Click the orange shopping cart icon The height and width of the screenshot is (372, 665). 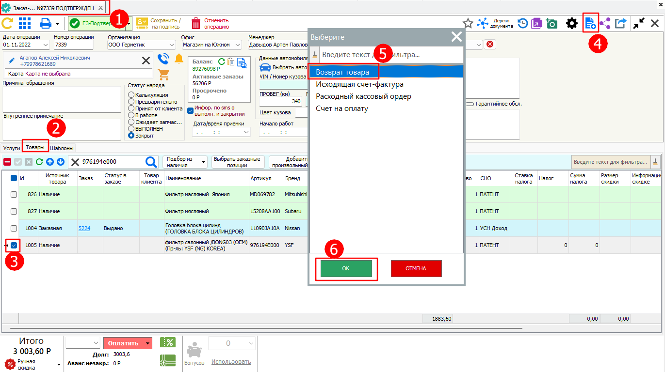(x=163, y=75)
